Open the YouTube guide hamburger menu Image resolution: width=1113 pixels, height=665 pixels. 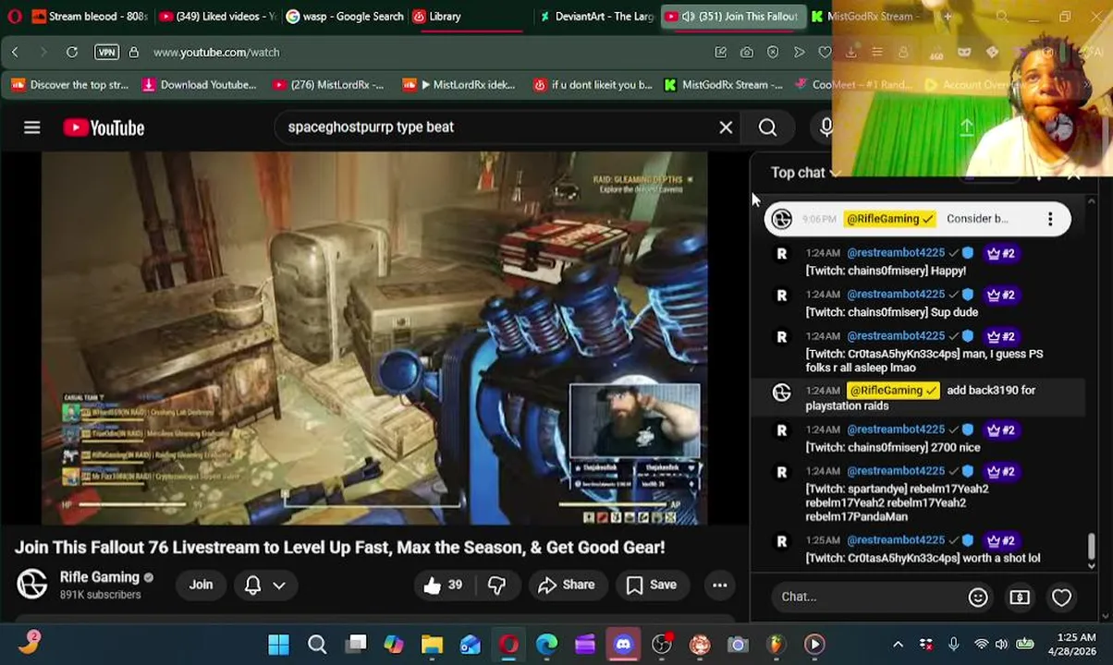32,127
